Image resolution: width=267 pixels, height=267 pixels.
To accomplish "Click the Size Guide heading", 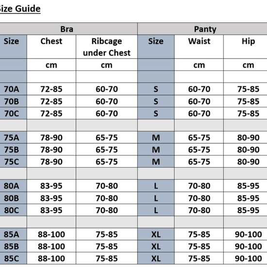I will coord(20,9).
